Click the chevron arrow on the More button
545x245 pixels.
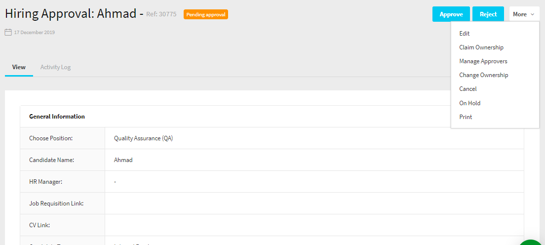532,14
